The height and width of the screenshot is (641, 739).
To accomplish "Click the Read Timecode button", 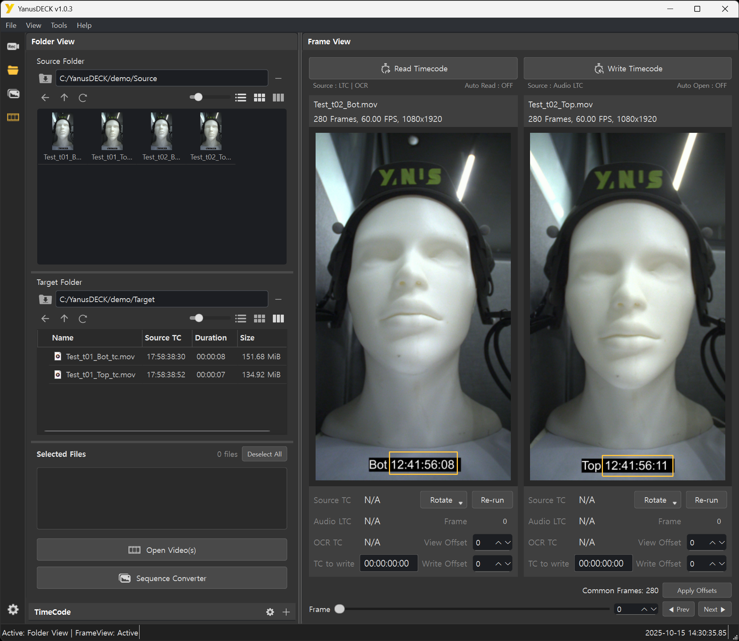I will 413,69.
